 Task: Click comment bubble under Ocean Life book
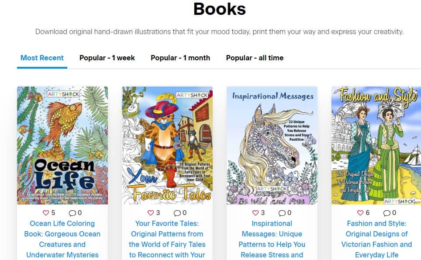click(72, 213)
